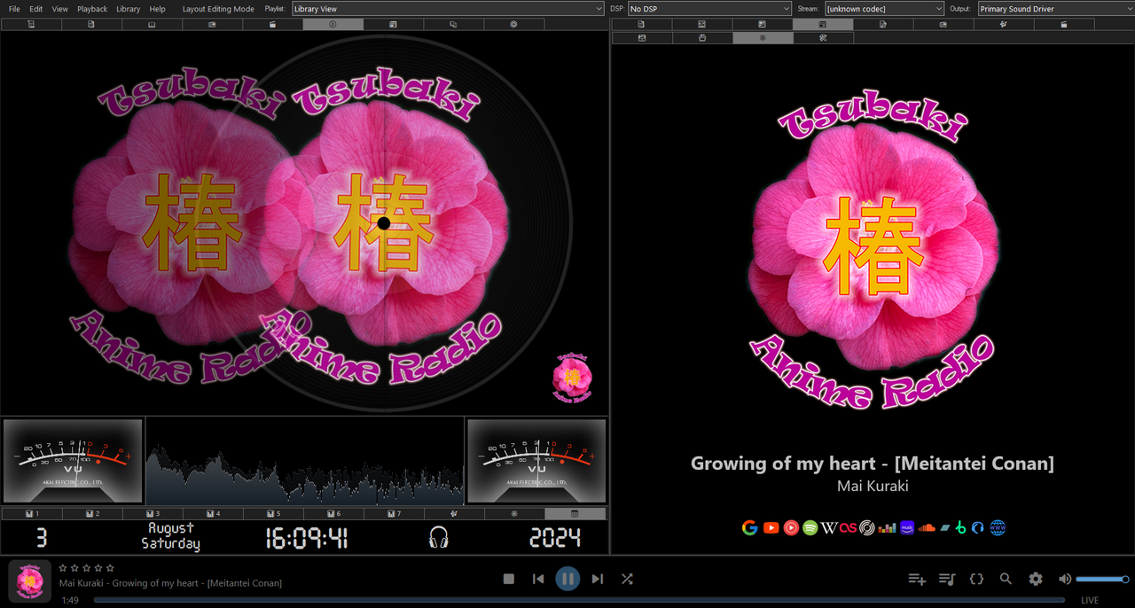Open the Deezer equalizer-bars icon

[888, 529]
